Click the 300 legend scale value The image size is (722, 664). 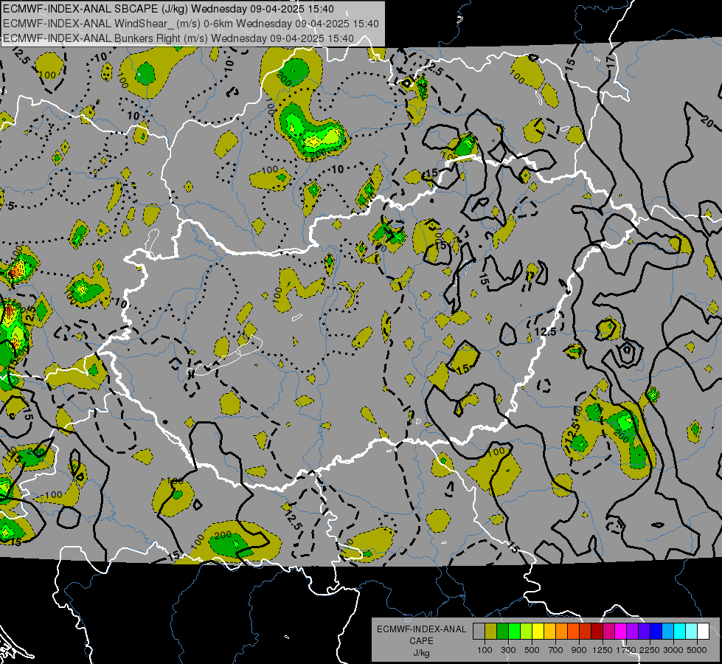coord(508,650)
